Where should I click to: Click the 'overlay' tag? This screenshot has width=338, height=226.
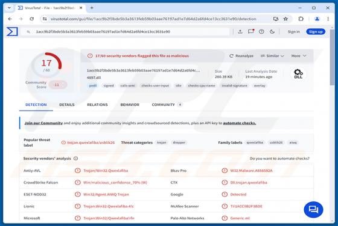[260, 85]
